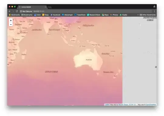This screenshot has height=116, width=164.
Task: Click the N. Cal. map label
Action: click(111, 56)
